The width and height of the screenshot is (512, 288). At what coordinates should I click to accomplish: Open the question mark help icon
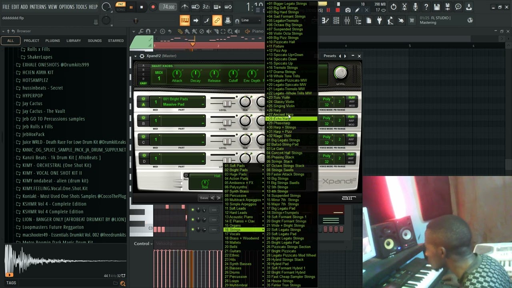pos(426,7)
